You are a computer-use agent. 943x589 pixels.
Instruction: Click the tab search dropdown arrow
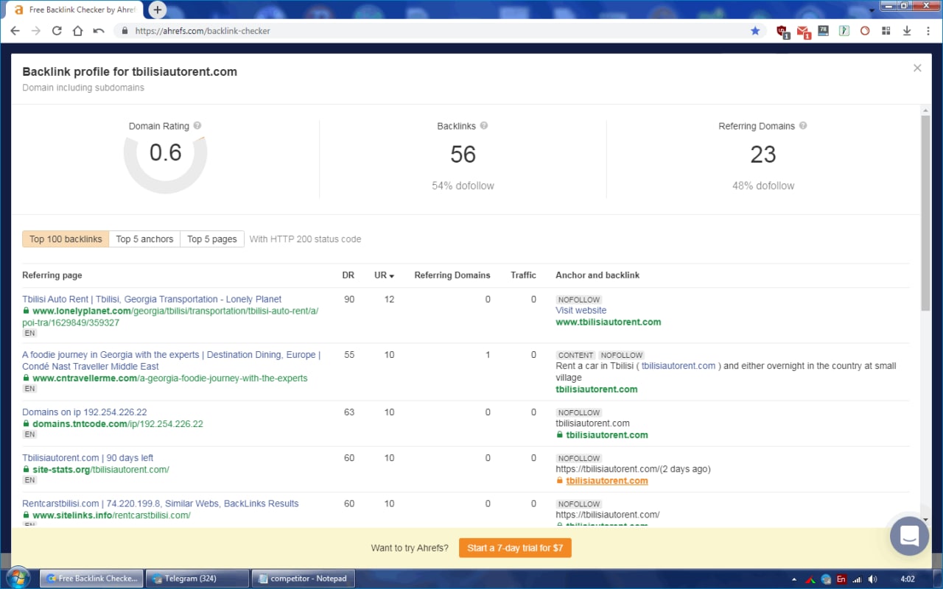[x=872, y=10]
